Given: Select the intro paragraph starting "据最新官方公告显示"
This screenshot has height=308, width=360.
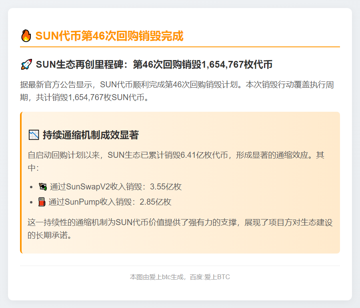Looking at the screenshot, I should pos(180,91).
